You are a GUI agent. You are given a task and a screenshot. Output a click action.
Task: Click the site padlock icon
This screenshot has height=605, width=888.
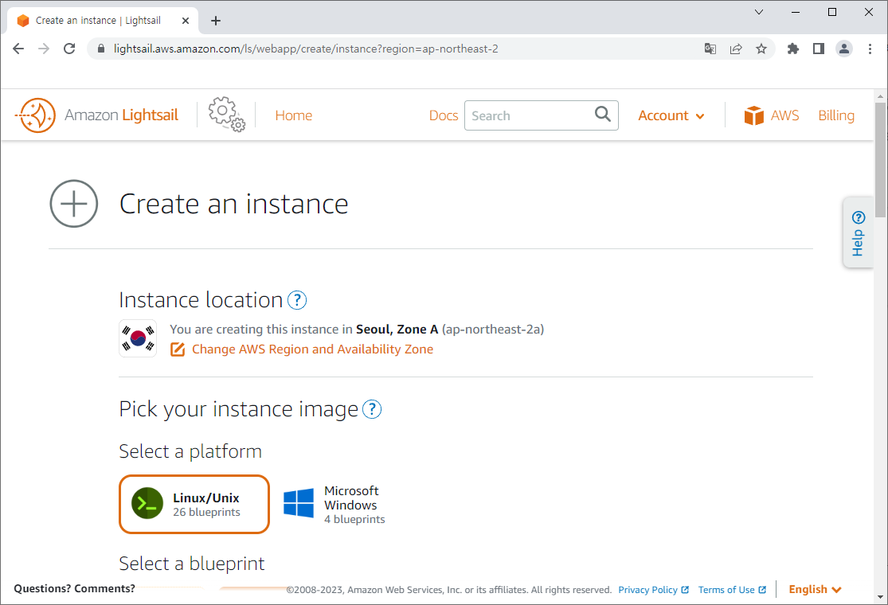click(x=101, y=49)
